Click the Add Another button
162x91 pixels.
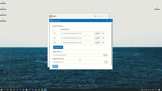point(58,47)
